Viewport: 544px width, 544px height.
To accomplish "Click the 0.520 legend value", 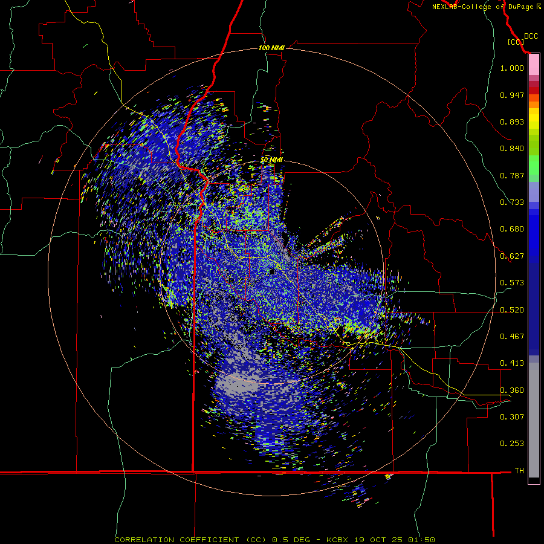I will [x=512, y=310].
